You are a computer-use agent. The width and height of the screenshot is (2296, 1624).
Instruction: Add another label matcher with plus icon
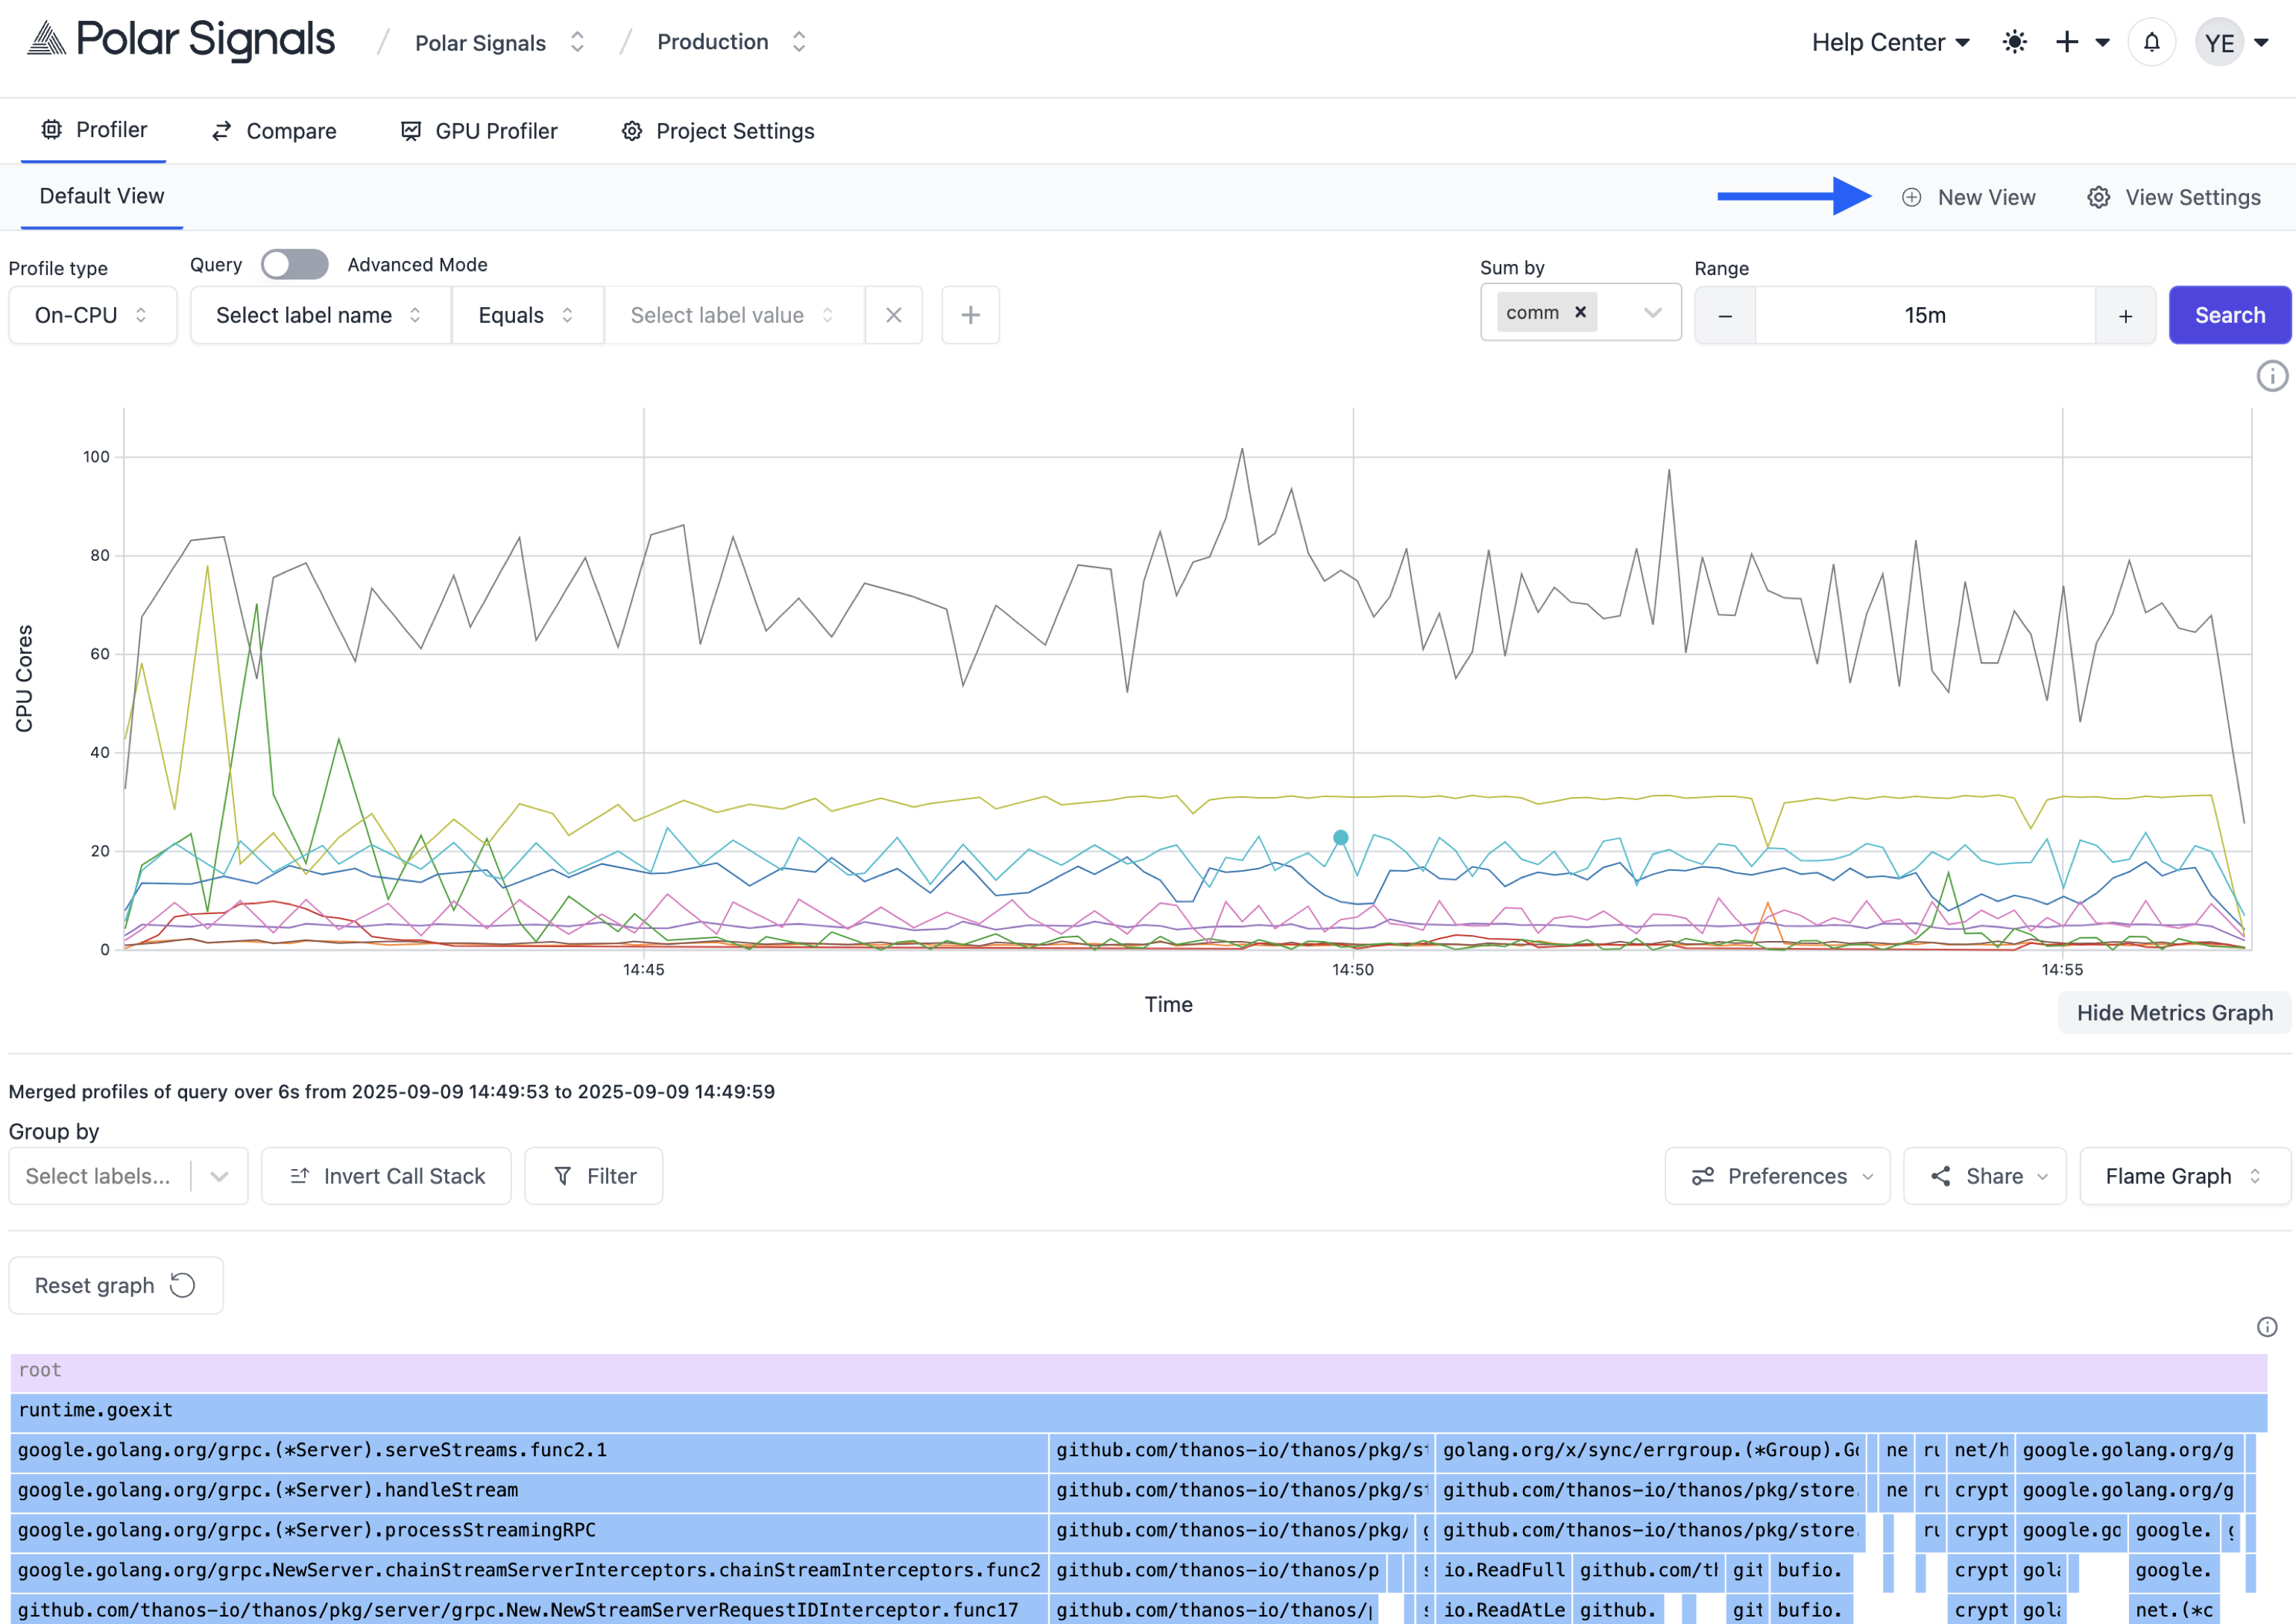(970, 315)
